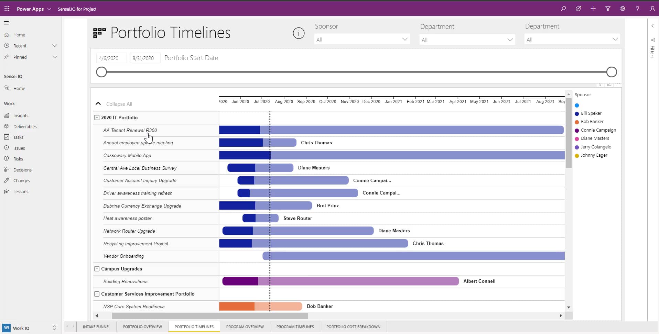Uncheck the 2020 IT Portfolio checkbox

[97, 117]
